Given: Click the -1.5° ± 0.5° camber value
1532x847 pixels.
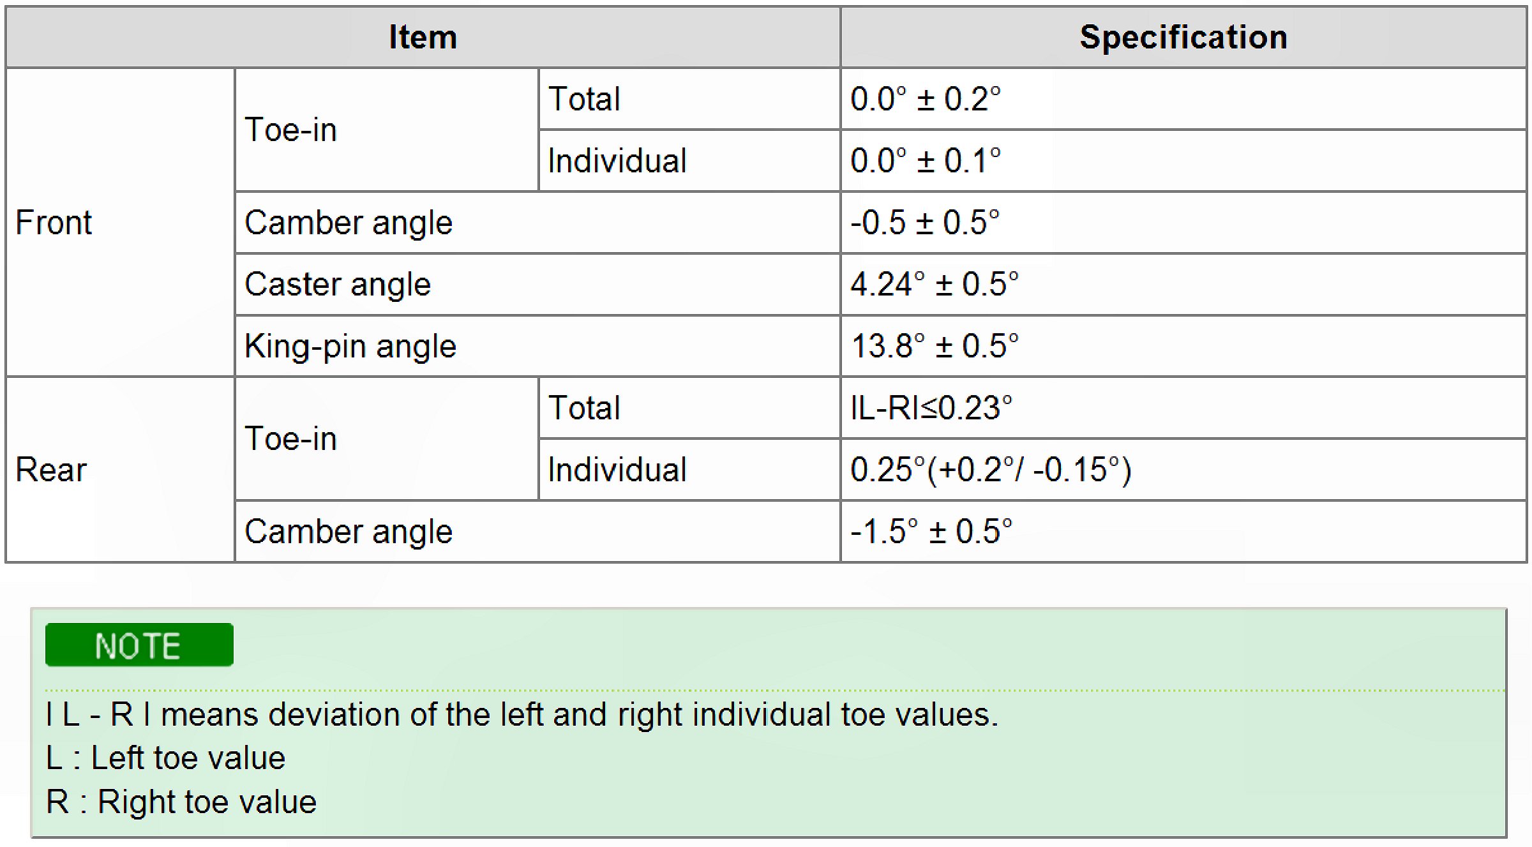Looking at the screenshot, I should (x=931, y=532).
